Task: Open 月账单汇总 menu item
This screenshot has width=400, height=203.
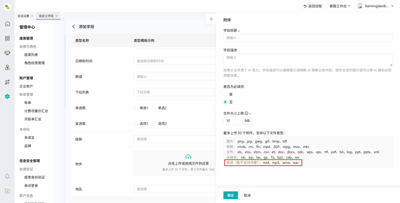Action: coord(33,119)
